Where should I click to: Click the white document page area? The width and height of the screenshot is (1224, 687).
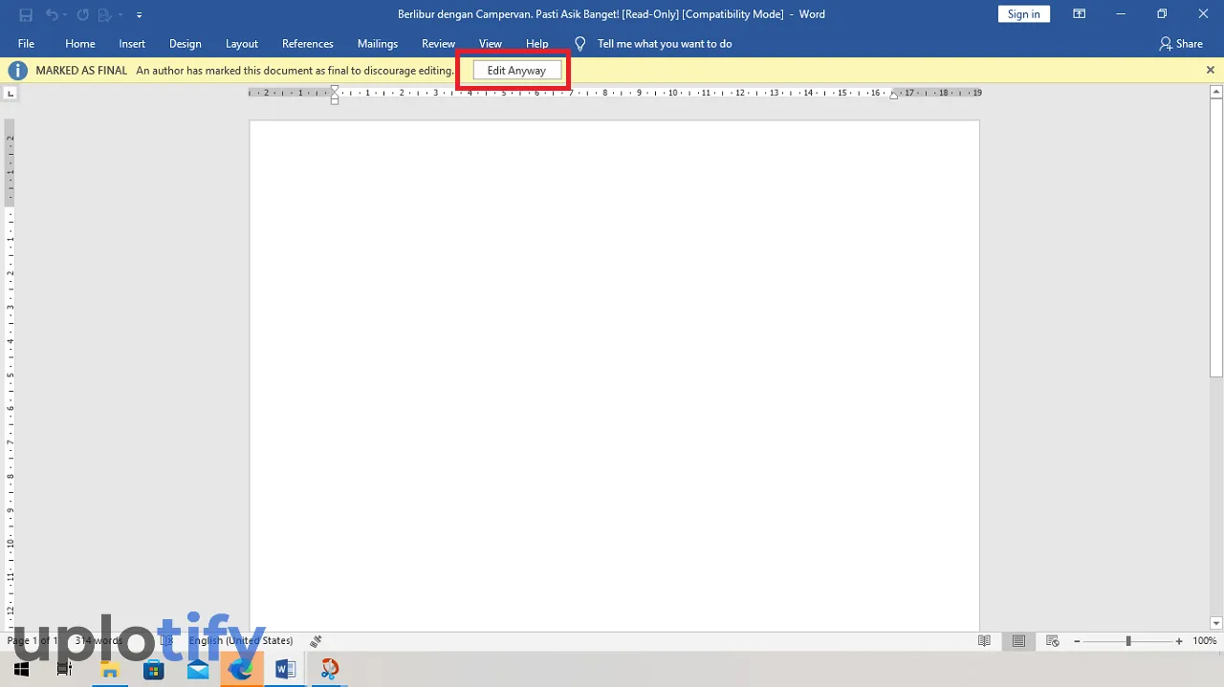click(615, 375)
